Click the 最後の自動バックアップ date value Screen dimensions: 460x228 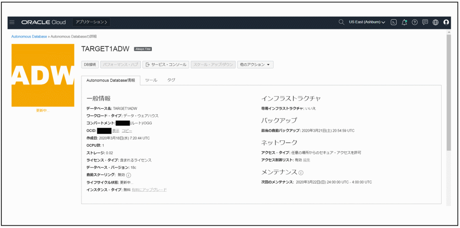(x=328, y=131)
